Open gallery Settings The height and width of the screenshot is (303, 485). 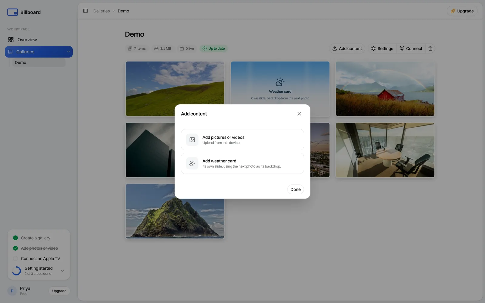tap(382, 48)
